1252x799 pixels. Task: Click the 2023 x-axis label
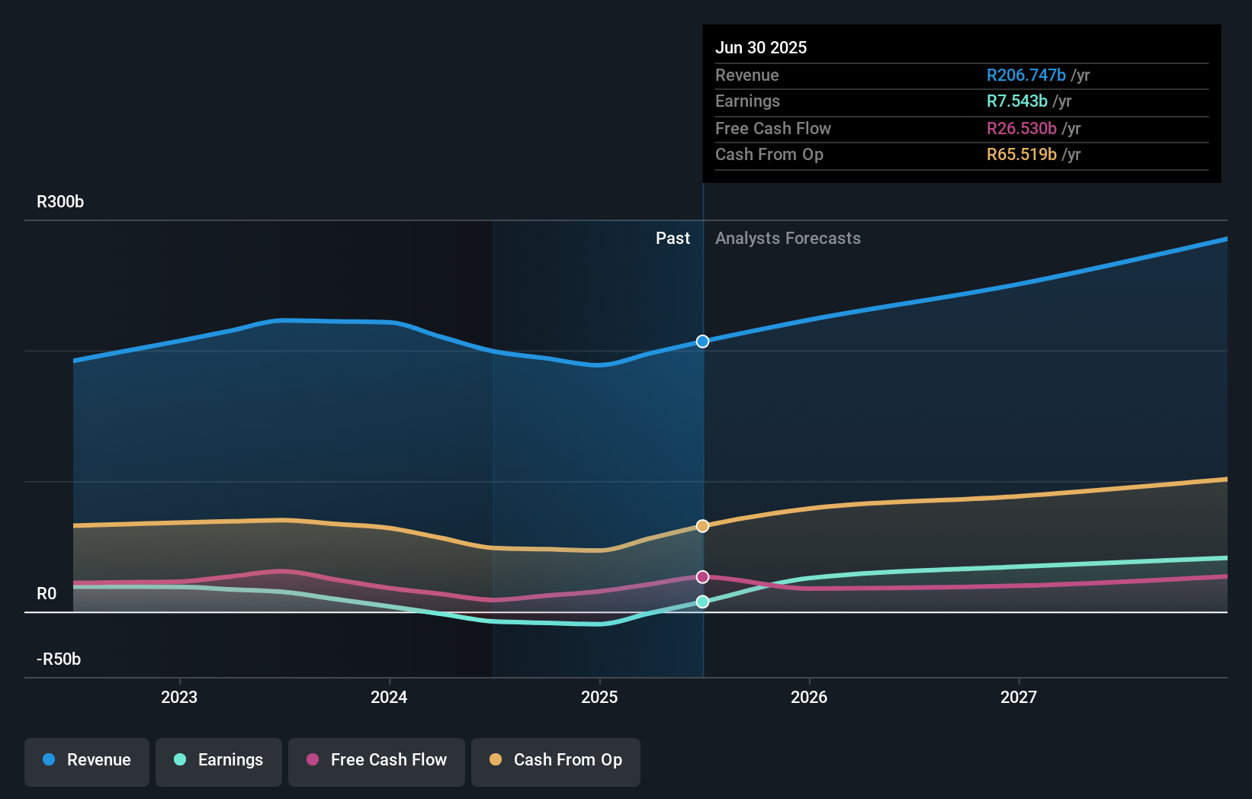tap(179, 697)
